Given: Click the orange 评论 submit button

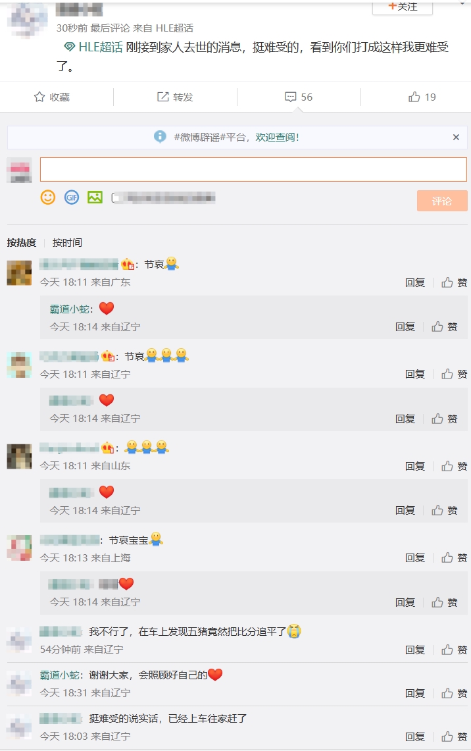Looking at the screenshot, I should [442, 201].
